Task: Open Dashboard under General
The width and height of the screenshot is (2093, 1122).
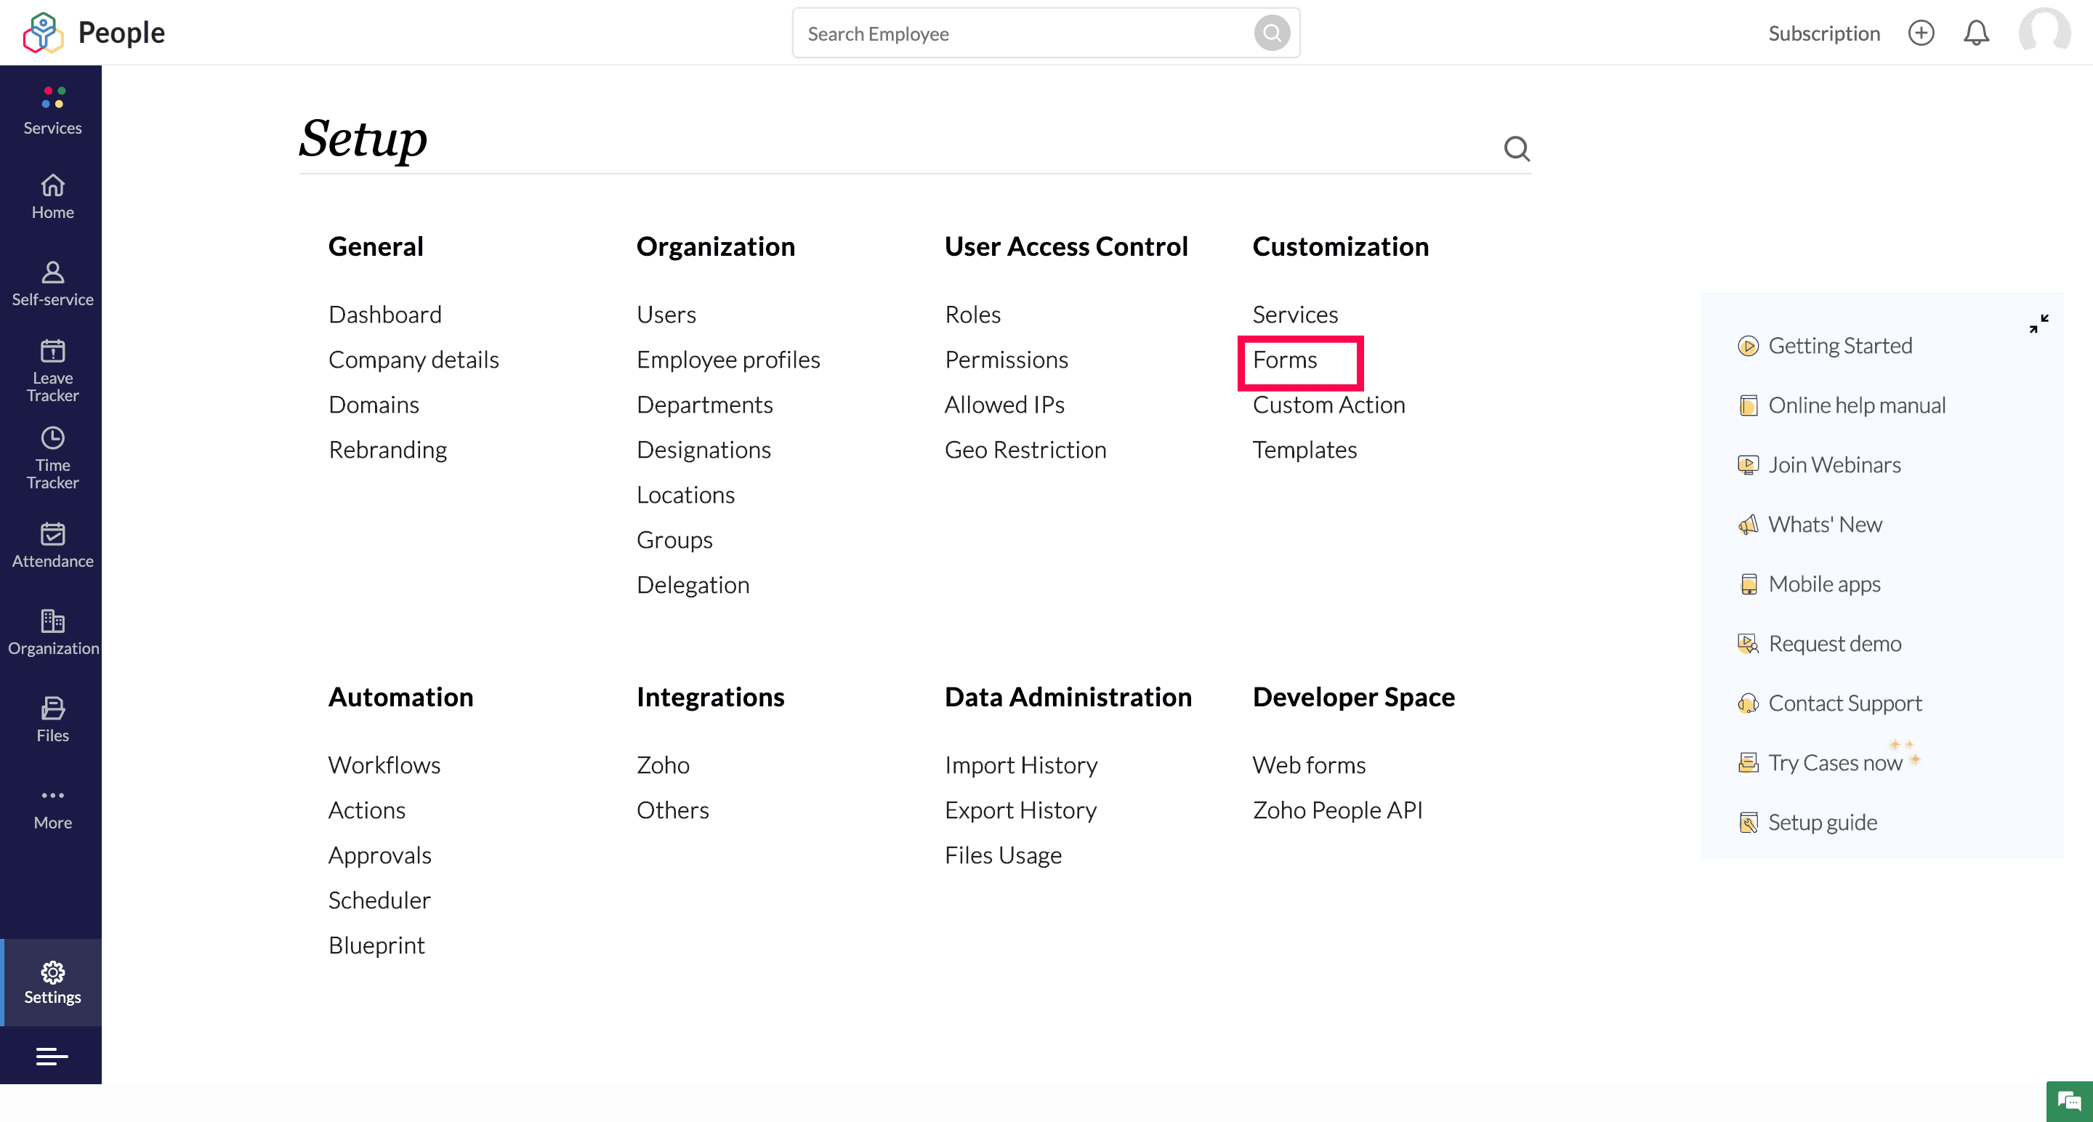Action: [385, 315]
